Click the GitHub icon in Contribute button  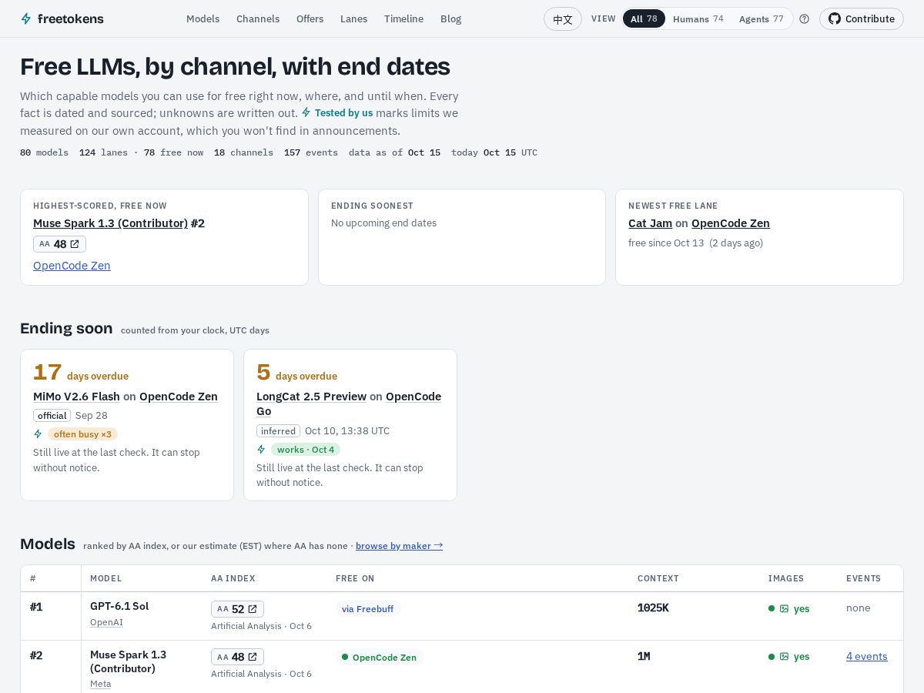tap(834, 18)
